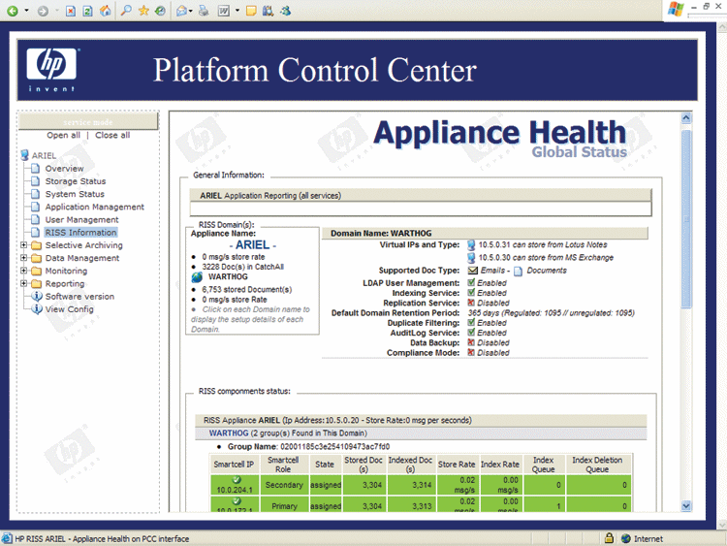Click Indexing Service Enabled checkmark

(x=471, y=293)
